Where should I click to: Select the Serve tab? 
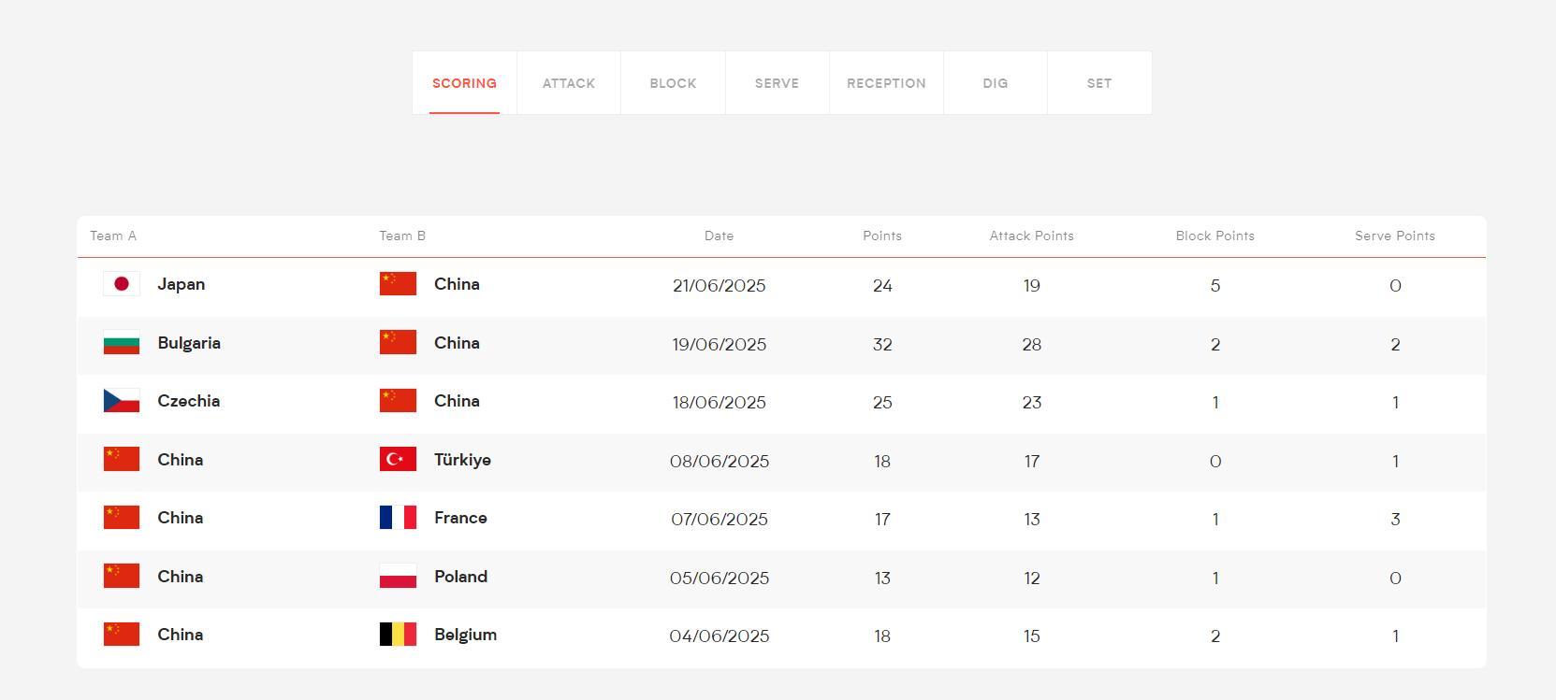[x=777, y=83]
